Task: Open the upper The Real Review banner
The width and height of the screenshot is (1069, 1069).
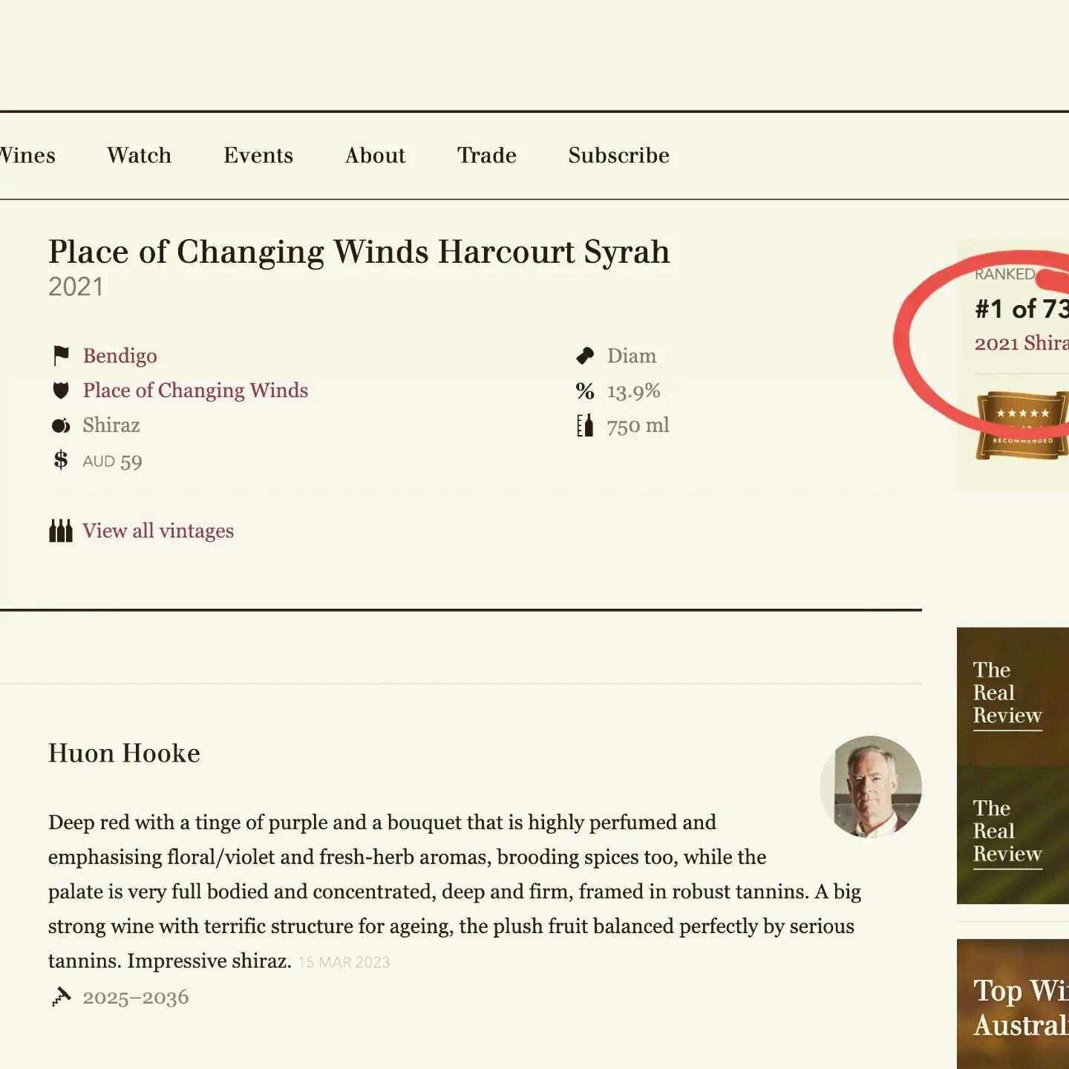Action: [x=1013, y=696]
